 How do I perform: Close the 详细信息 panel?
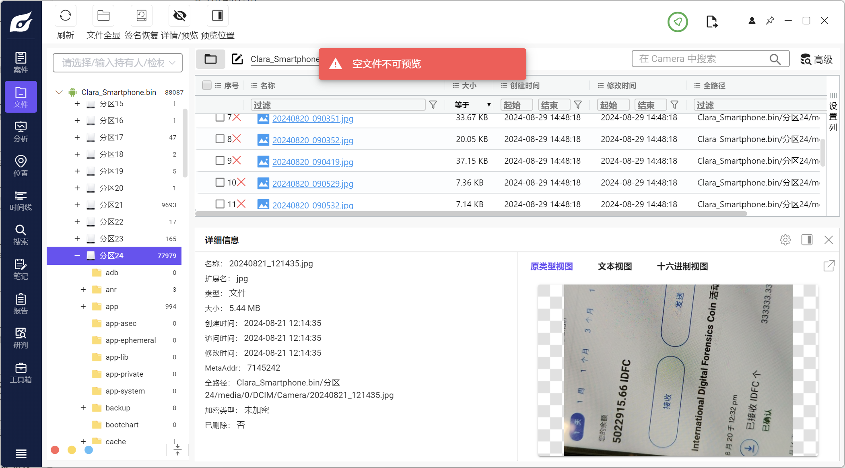pyautogui.click(x=829, y=240)
